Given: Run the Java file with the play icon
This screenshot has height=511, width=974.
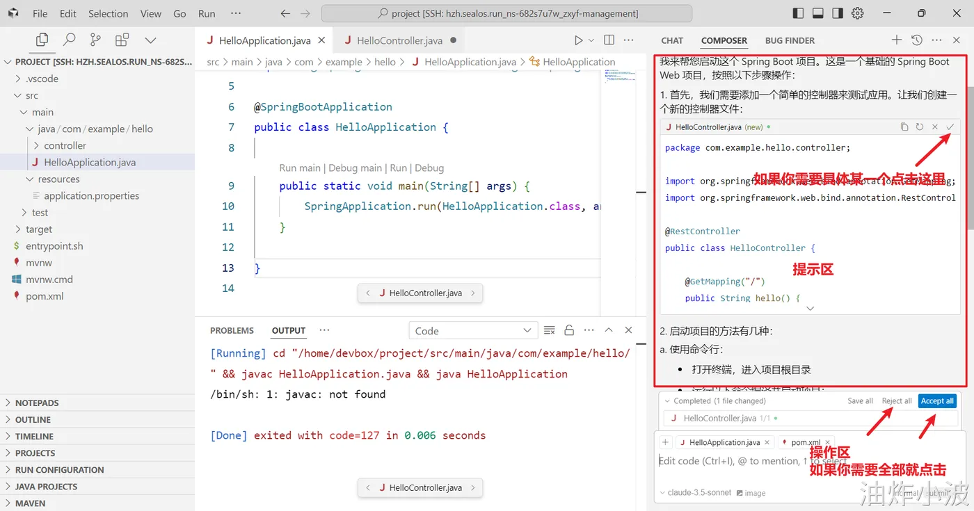Looking at the screenshot, I should pos(579,40).
